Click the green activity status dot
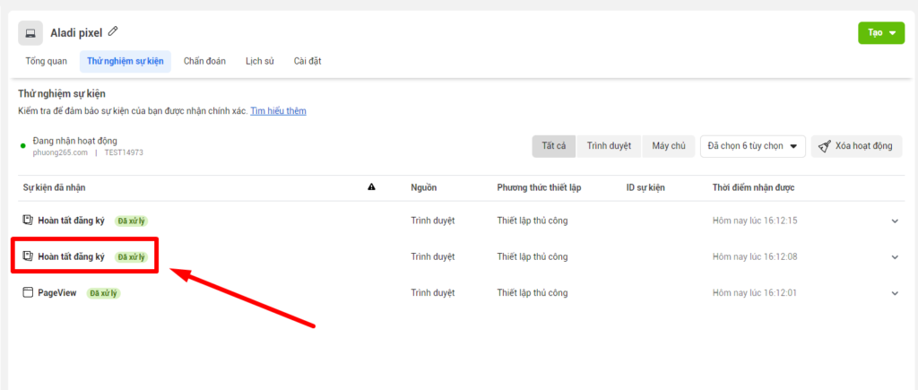The height and width of the screenshot is (390, 918). (23, 145)
